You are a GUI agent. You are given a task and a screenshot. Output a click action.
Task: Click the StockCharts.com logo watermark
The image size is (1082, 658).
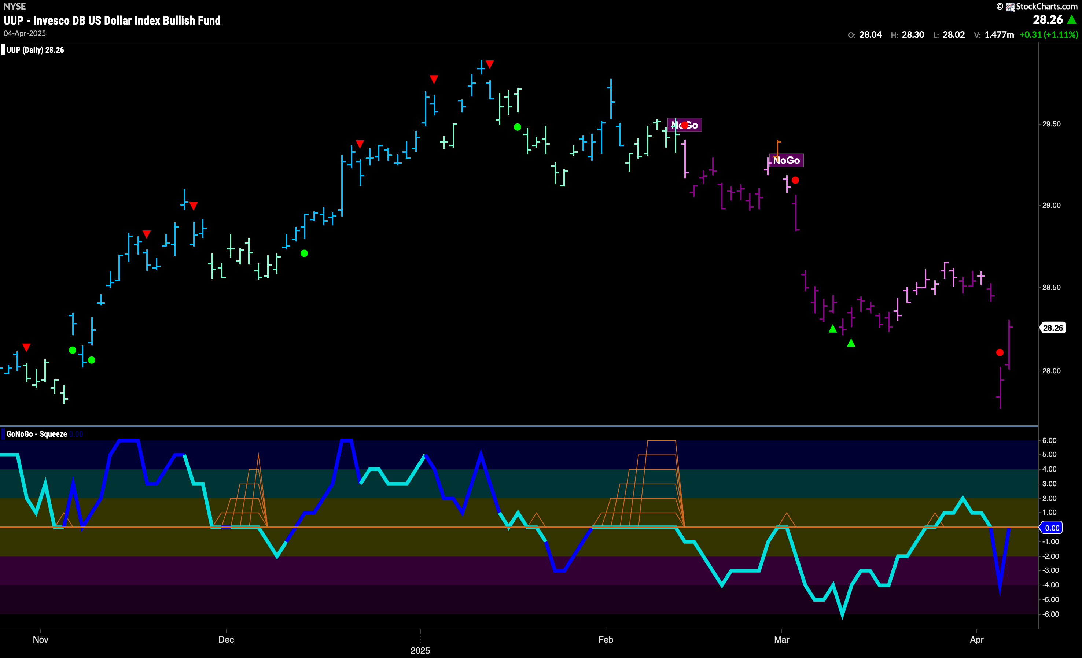[1037, 6]
